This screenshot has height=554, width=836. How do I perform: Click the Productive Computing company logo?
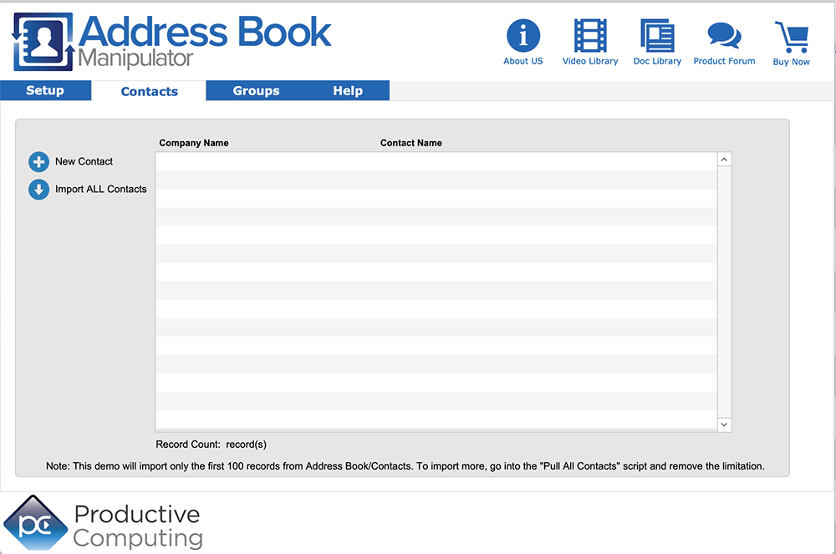click(104, 524)
